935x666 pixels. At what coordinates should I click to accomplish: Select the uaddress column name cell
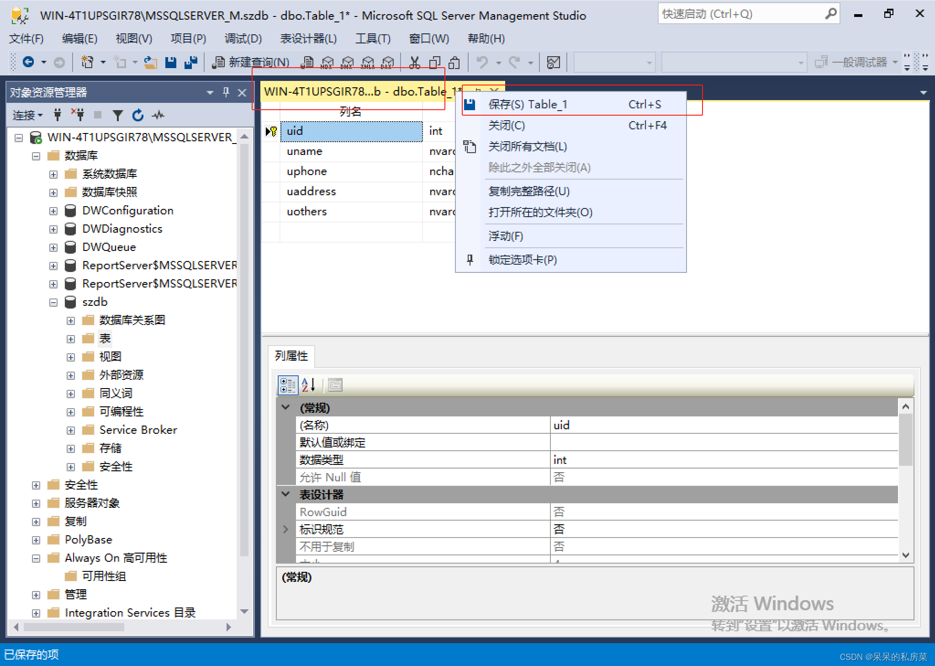point(351,192)
